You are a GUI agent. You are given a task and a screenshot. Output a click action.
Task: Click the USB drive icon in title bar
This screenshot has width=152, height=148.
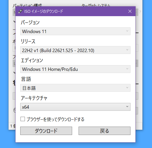[20, 11]
